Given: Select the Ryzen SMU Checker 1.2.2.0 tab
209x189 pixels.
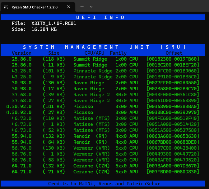Looking at the screenshot, I should tap(38, 7).
